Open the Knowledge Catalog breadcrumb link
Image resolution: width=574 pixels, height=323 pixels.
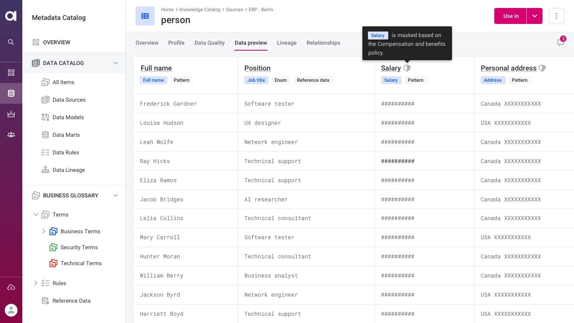point(200,10)
